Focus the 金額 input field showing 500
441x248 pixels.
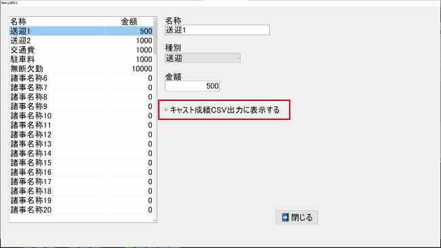192,86
